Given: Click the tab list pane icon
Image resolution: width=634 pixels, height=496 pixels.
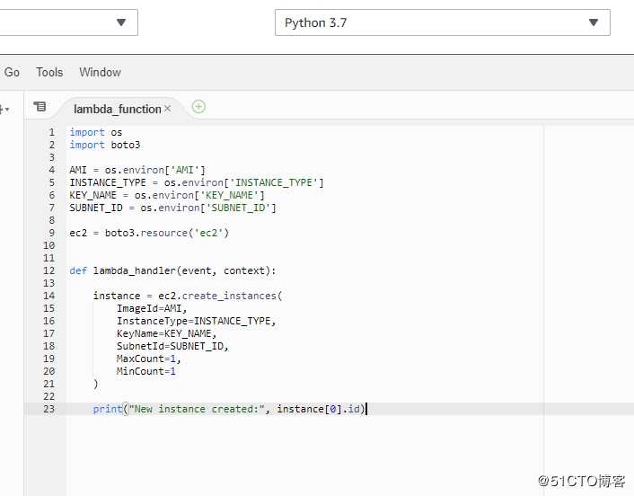Looking at the screenshot, I should click(x=40, y=106).
